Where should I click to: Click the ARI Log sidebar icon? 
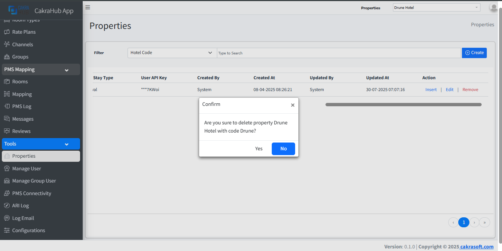pos(7,206)
